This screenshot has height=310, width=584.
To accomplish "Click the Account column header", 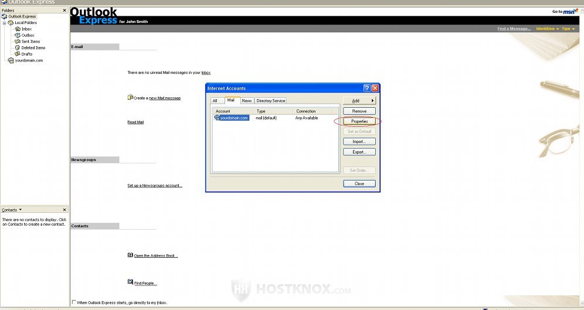I will [233, 111].
